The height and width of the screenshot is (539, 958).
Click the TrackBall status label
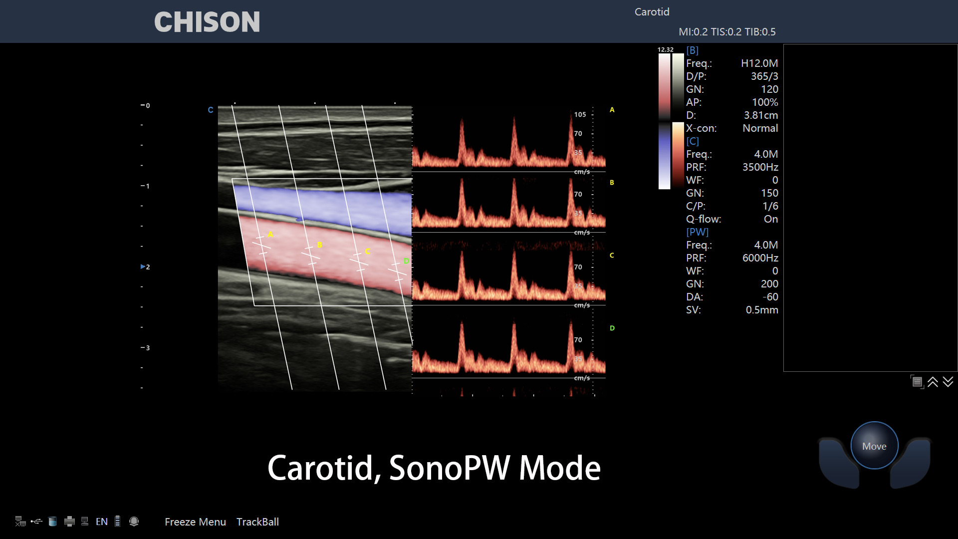(x=257, y=522)
